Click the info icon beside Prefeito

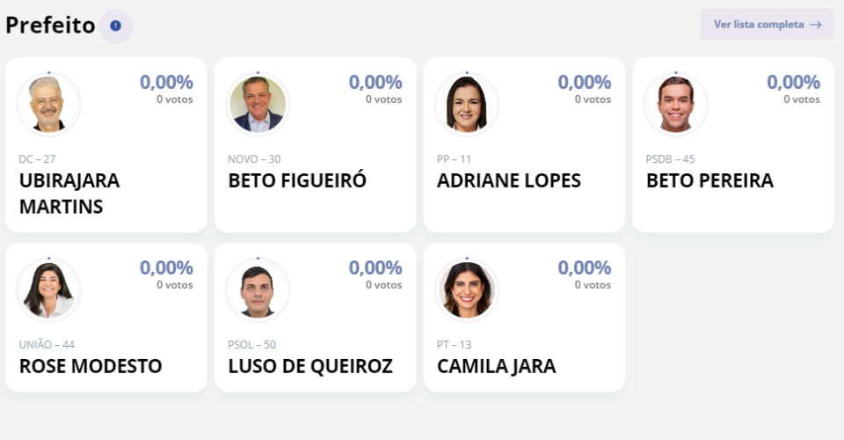(x=115, y=26)
